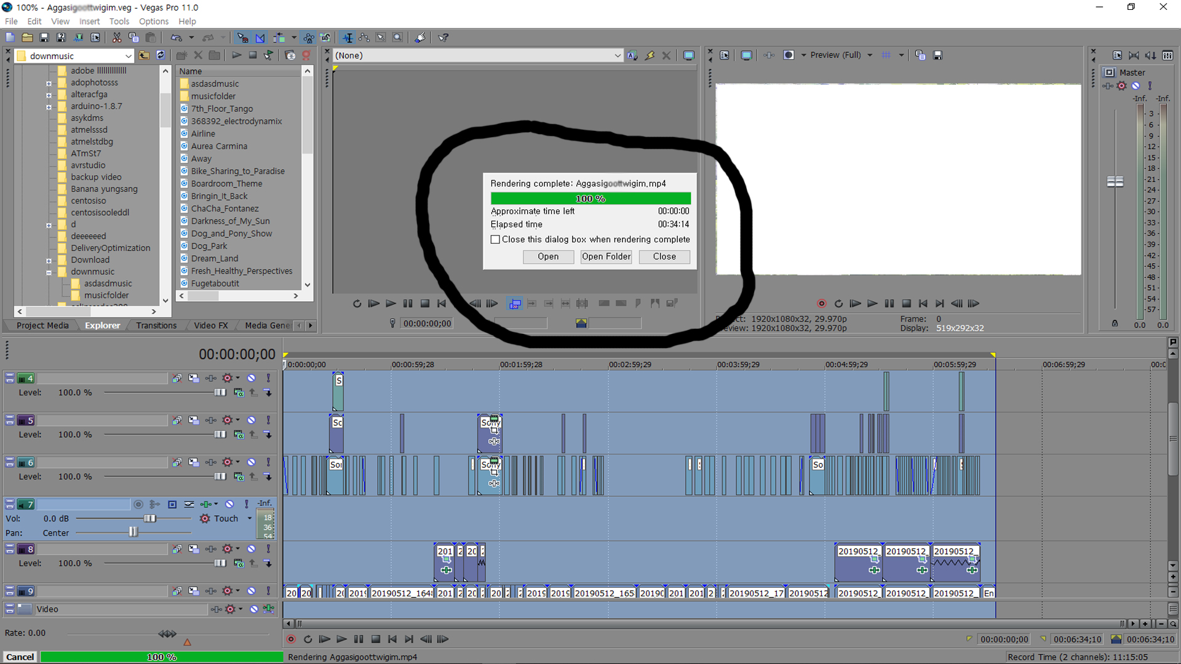This screenshot has height=664, width=1181.
Task: Click the Refresh icon in Explorer panel
Action: (x=161, y=55)
